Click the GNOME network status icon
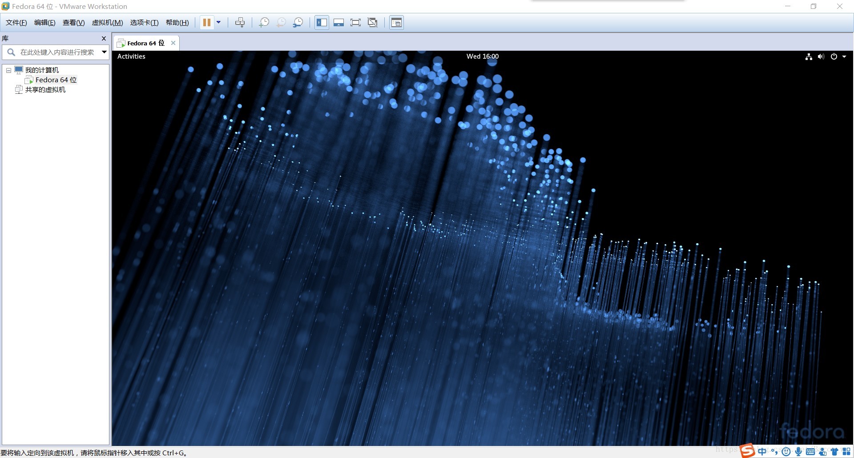 (x=809, y=56)
